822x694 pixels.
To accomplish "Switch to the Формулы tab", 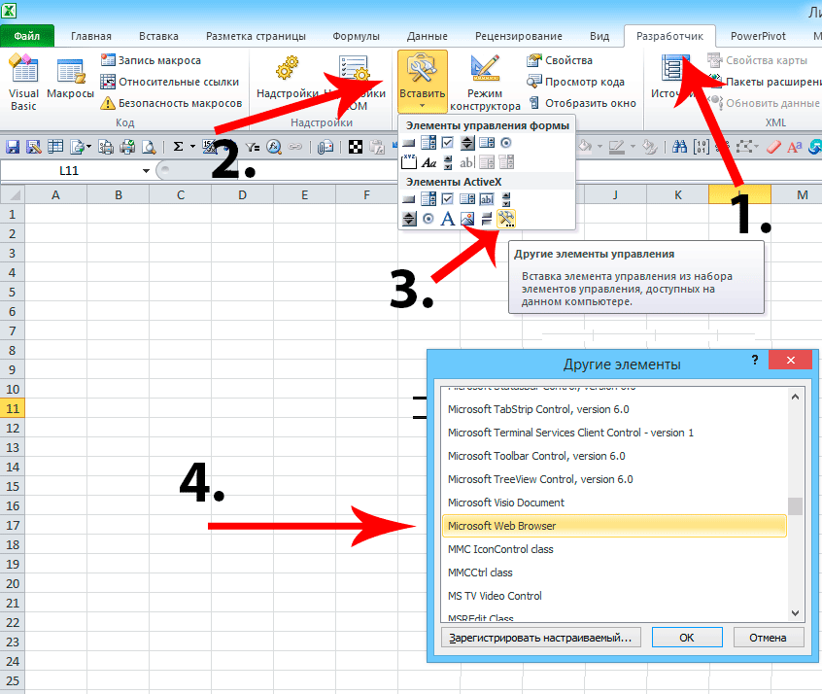I will tap(356, 36).
